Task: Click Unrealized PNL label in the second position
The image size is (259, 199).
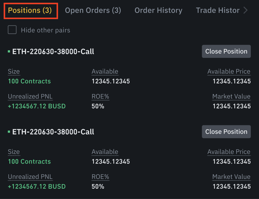Action: [x=30, y=177]
